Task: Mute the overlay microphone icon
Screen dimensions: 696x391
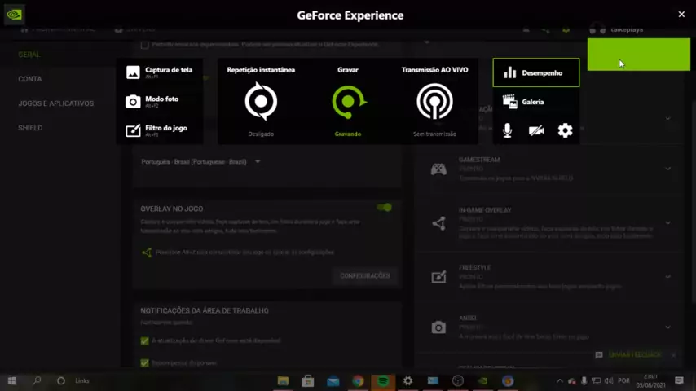Action: 508,130
